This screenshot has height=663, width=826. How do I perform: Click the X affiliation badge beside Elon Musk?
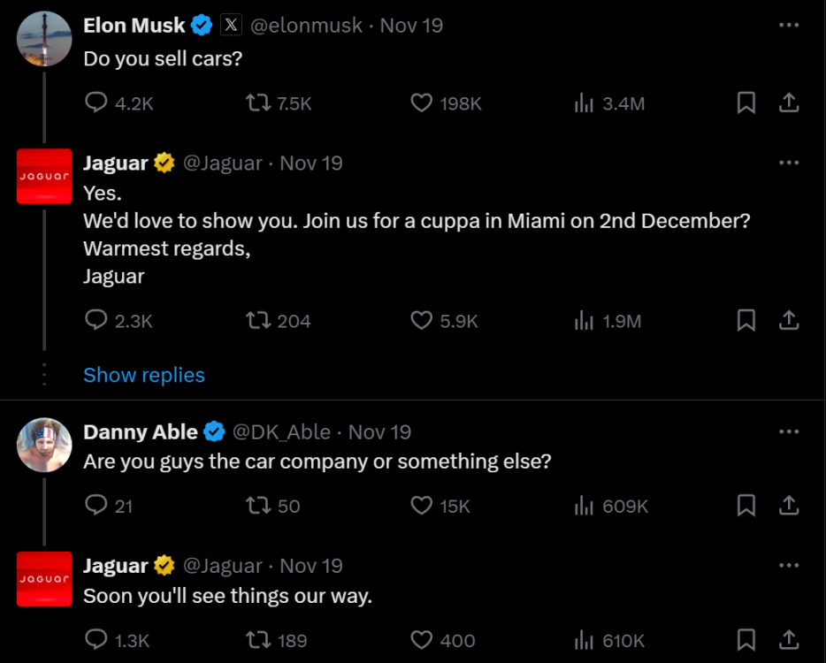[x=230, y=26]
